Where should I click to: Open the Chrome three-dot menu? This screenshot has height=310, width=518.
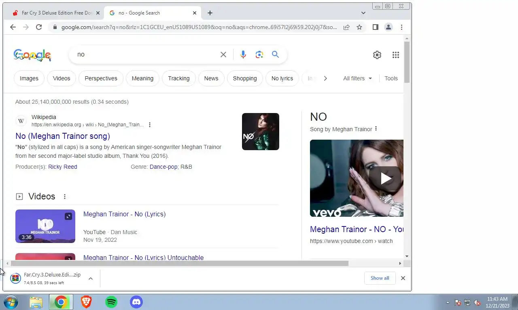(x=401, y=27)
